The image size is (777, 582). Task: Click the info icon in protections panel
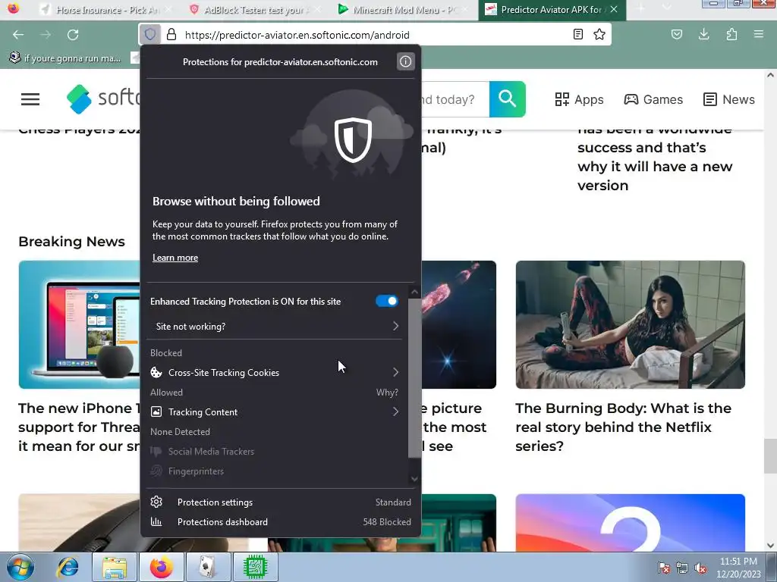click(x=405, y=61)
